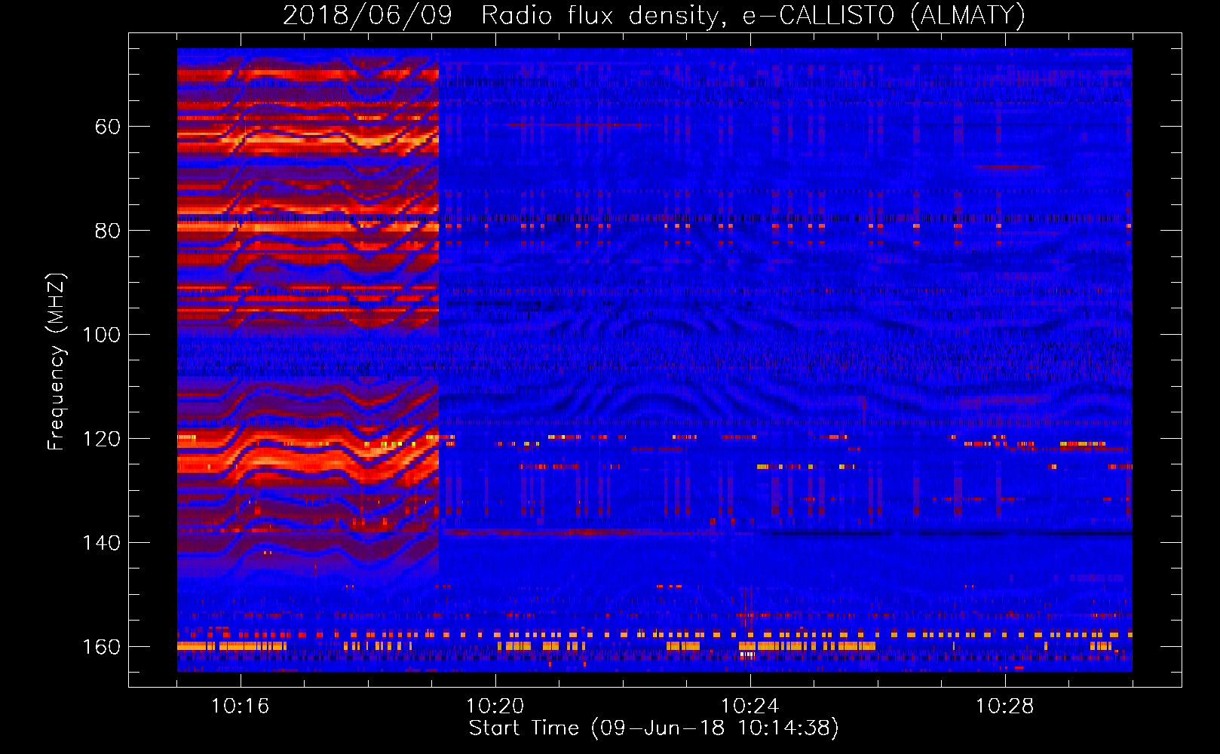Click the 10:20 time tick label

click(x=495, y=706)
